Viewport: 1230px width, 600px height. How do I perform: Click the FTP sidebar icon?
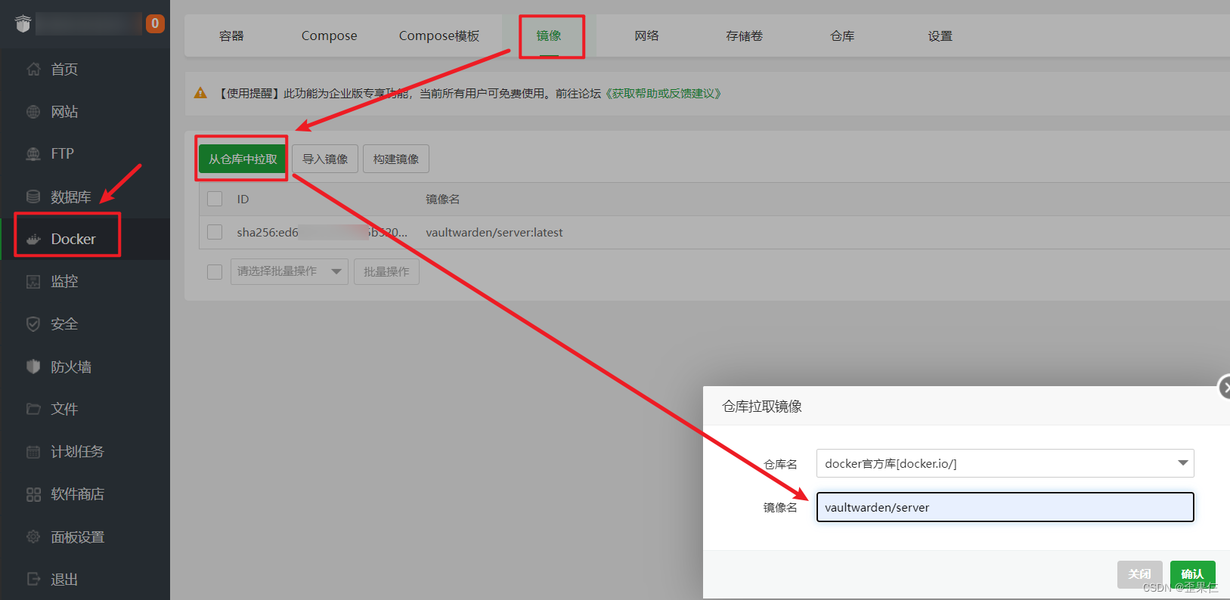(33, 154)
